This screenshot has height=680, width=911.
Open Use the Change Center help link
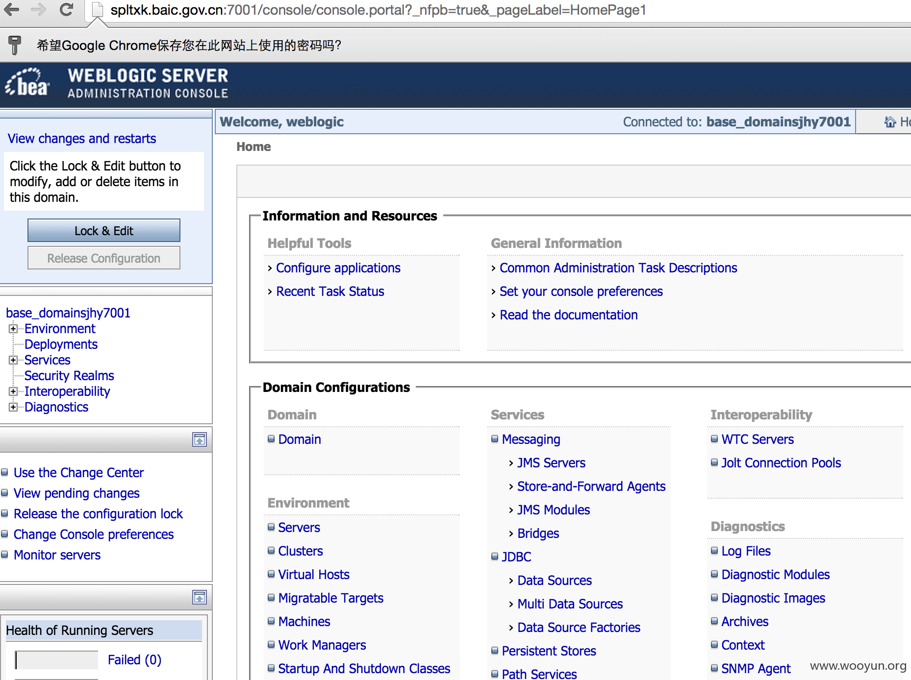[78, 473]
